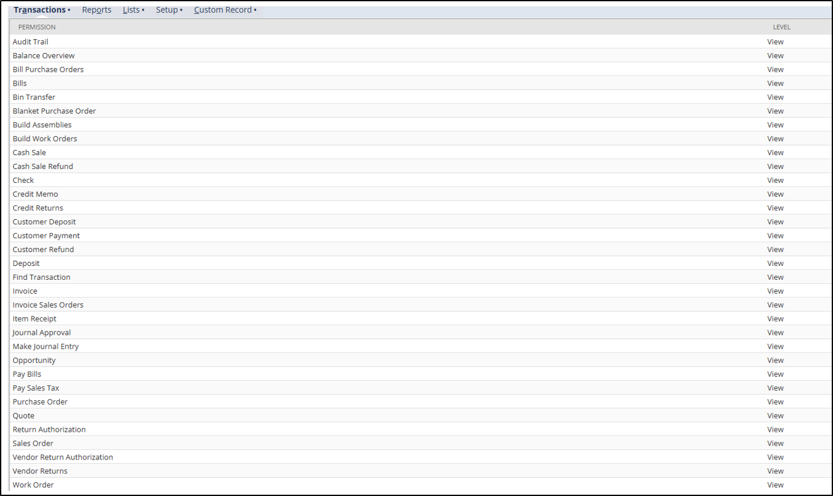
Task: Click View level for Credit Memo
Action: click(775, 194)
